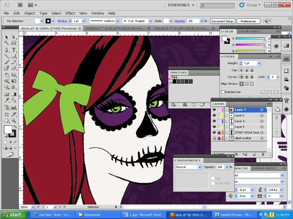Select the Pencil tool
Screen dimensions: 293x219
tap(14, 62)
